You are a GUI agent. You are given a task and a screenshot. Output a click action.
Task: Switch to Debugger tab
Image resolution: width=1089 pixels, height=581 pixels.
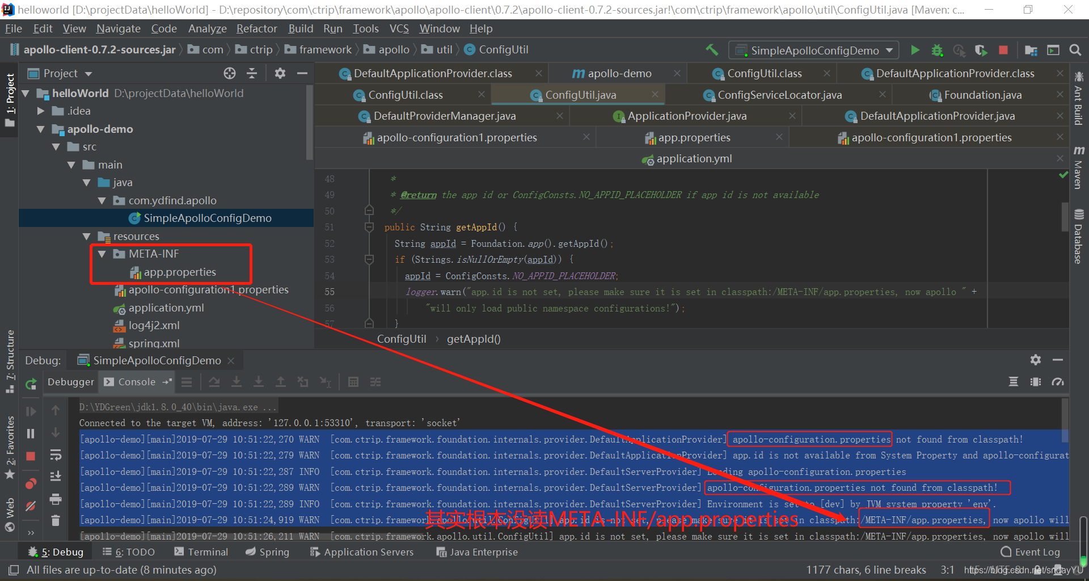click(71, 382)
